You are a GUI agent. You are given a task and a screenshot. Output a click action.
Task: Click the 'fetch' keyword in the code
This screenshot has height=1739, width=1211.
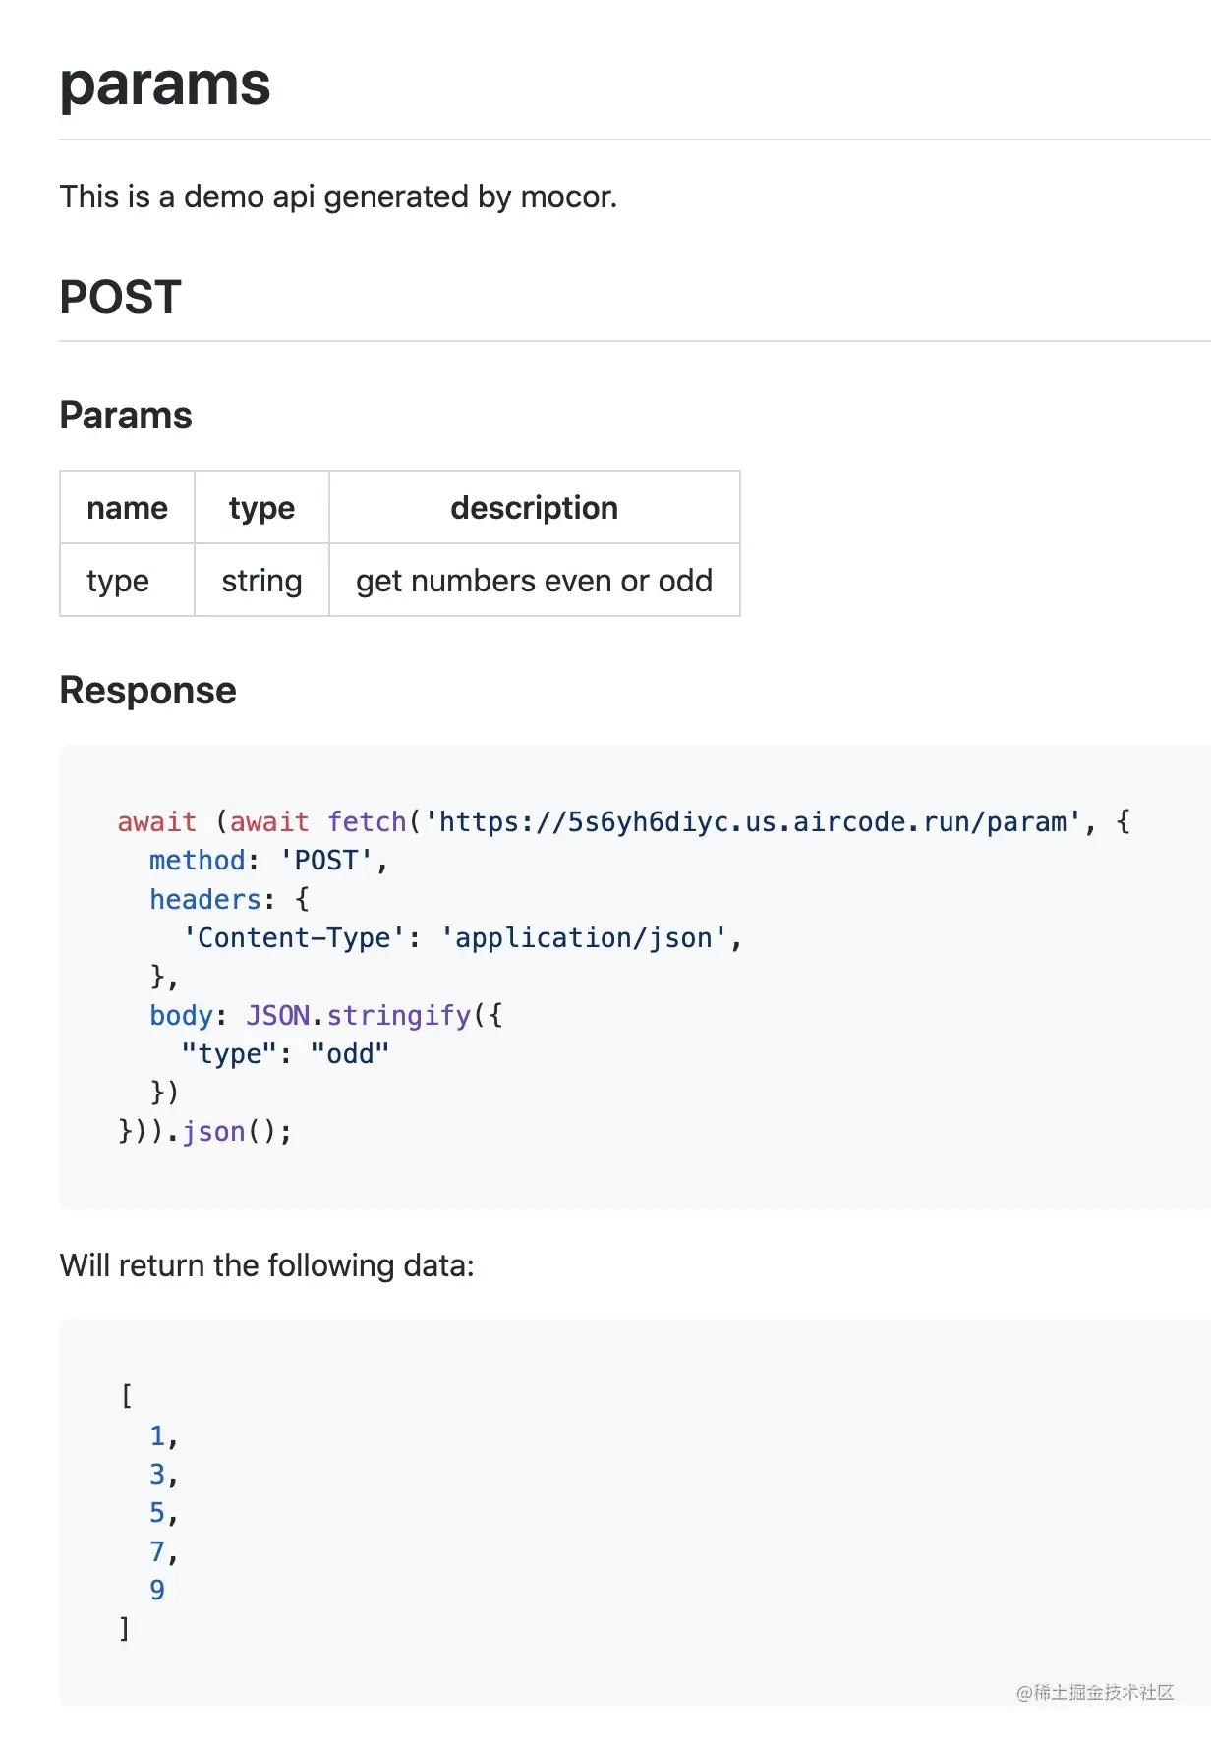pyautogui.click(x=367, y=821)
